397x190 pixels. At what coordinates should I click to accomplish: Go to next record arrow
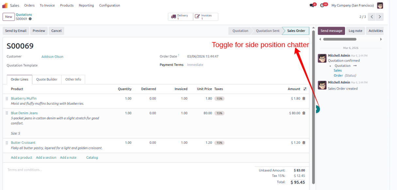point(380,17)
